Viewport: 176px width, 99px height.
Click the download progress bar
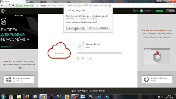coord(99,53)
